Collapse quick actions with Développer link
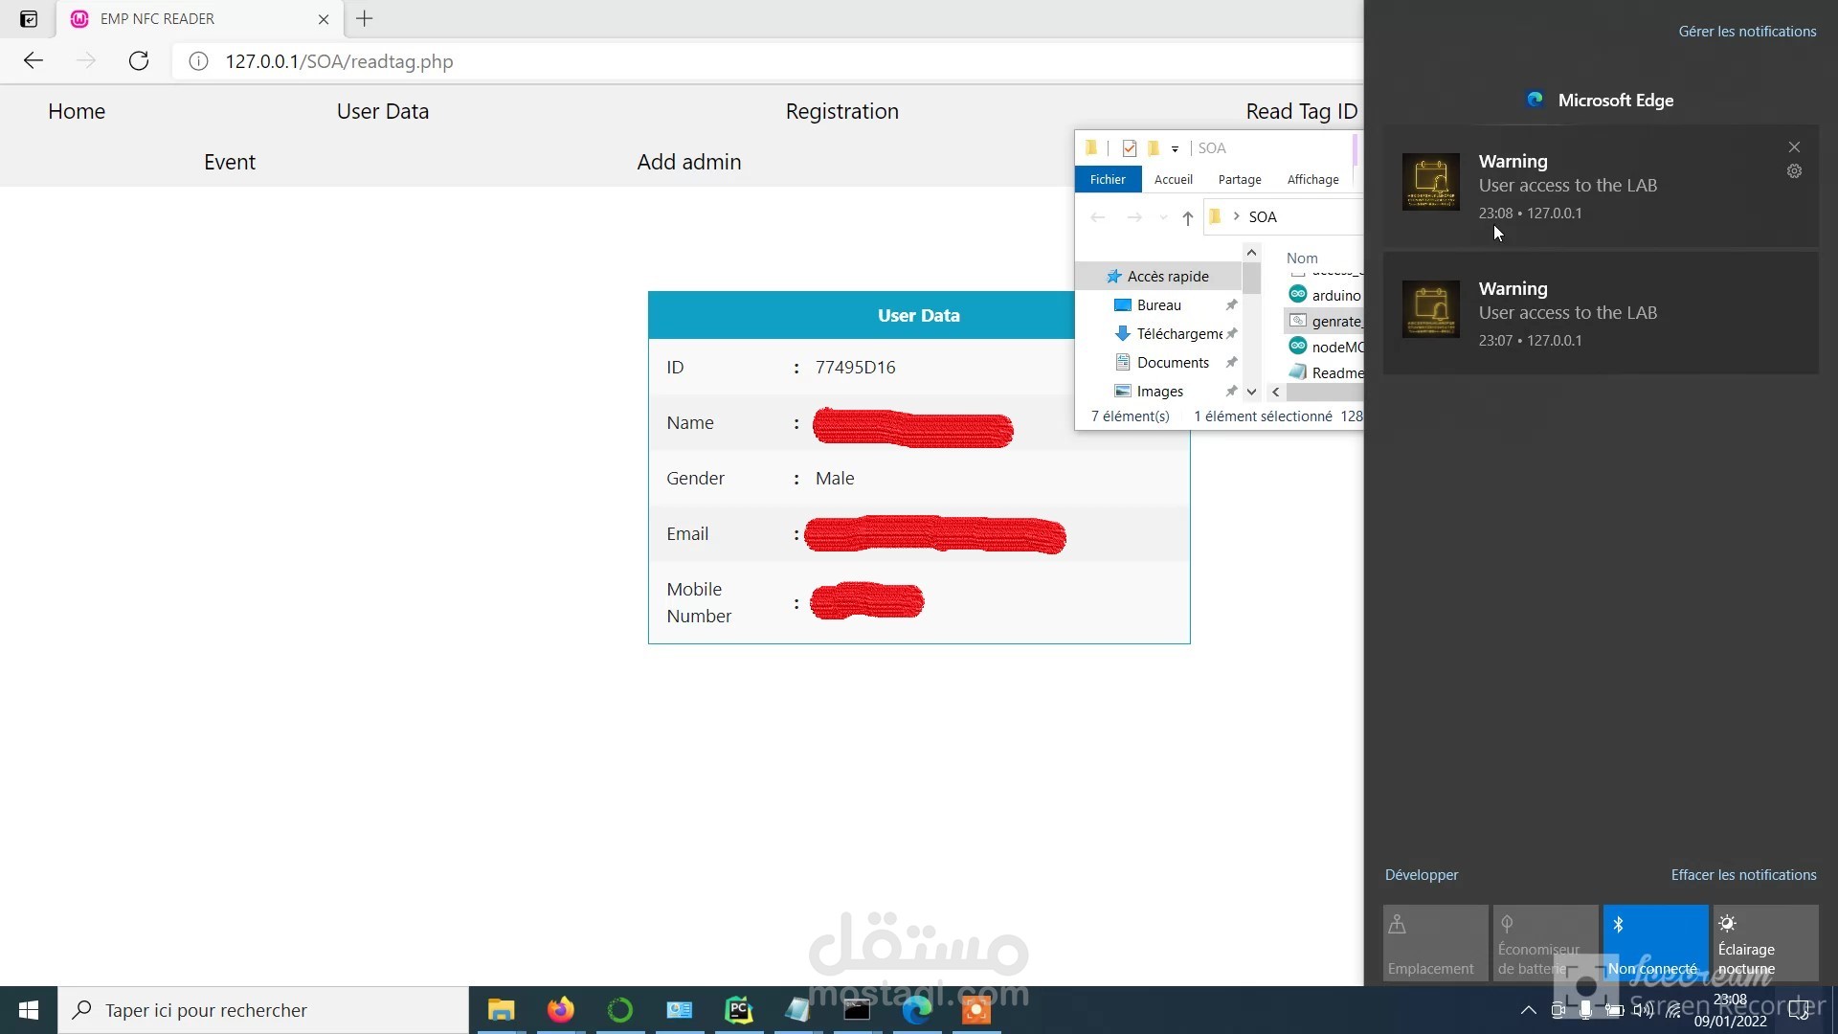Viewport: 1838px width, 1034px height. tap(1421, 874)
